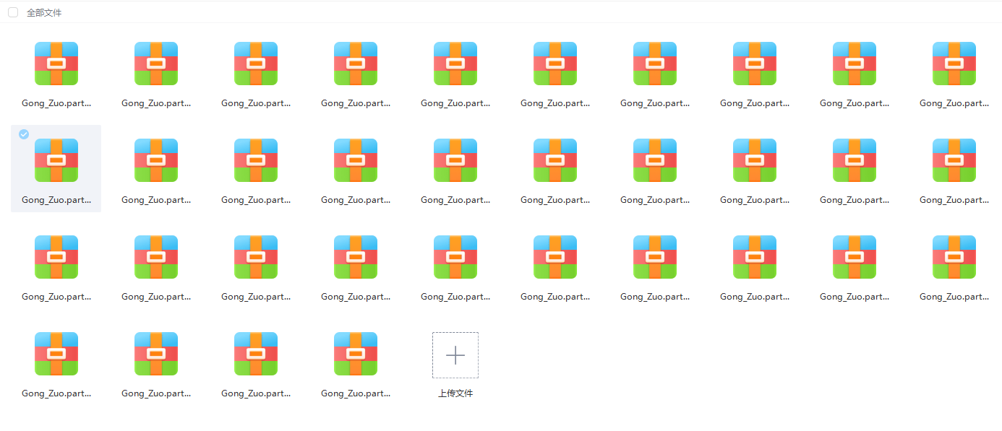Open the fifth archive icon in the first row
Image resolution: width=1002 pixels, height=431 pixels.
[455, 64]
